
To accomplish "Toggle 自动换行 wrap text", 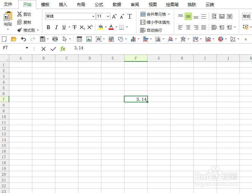I will coord(151,30).
